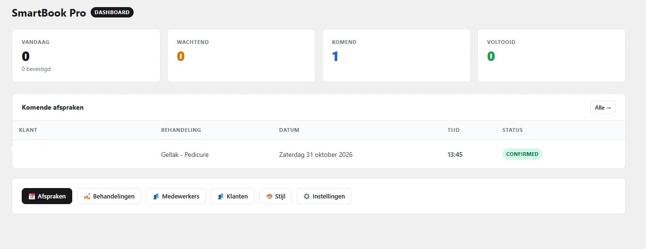Image resolution: width=646 pixels, height=249 pixels.
Task: Click the CONFIRMED status badge
Action: tap(522, 154)
